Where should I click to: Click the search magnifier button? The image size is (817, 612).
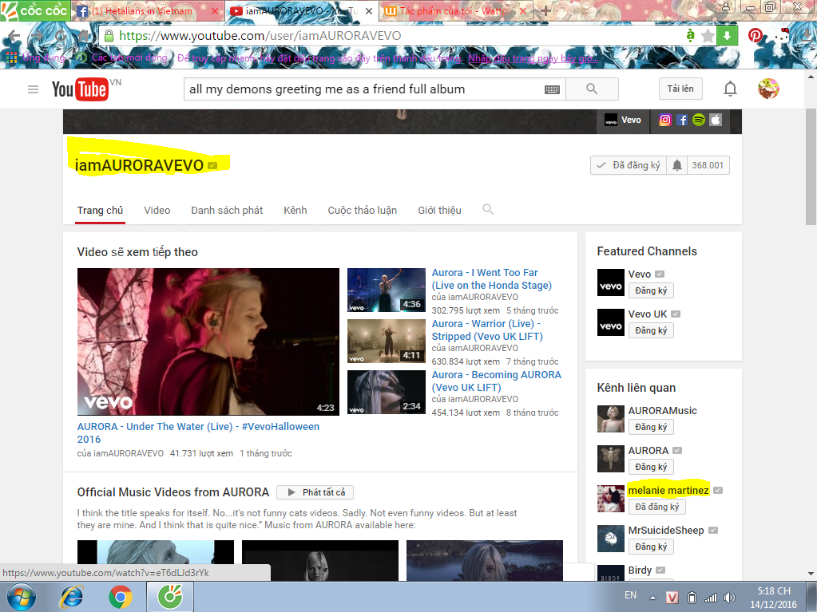pos(591,89)
